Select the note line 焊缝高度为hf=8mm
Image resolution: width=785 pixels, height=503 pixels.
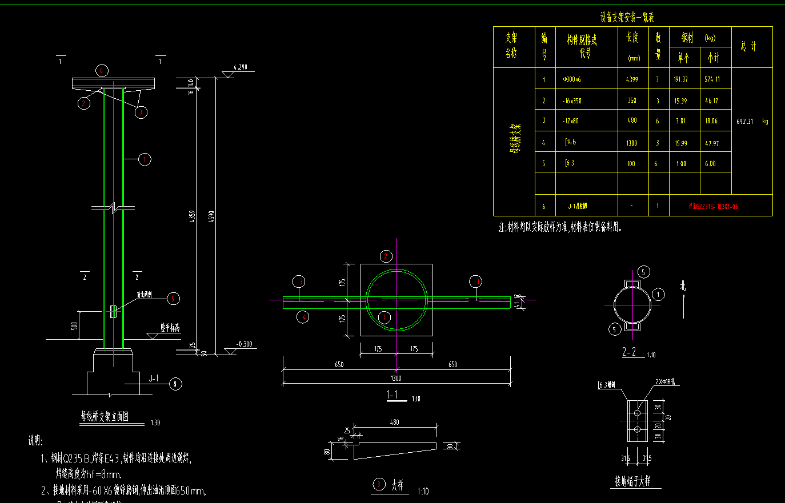coord(89,473)
